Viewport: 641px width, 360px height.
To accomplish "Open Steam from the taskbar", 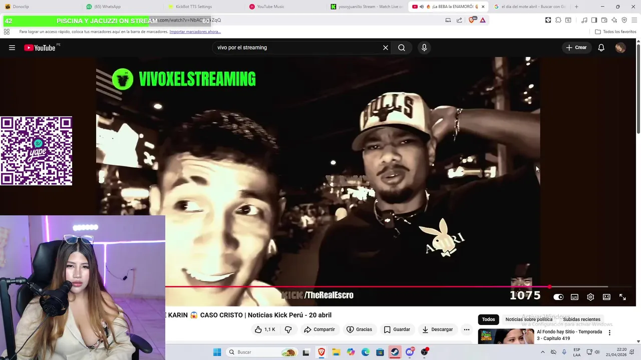I will (395, 352).
